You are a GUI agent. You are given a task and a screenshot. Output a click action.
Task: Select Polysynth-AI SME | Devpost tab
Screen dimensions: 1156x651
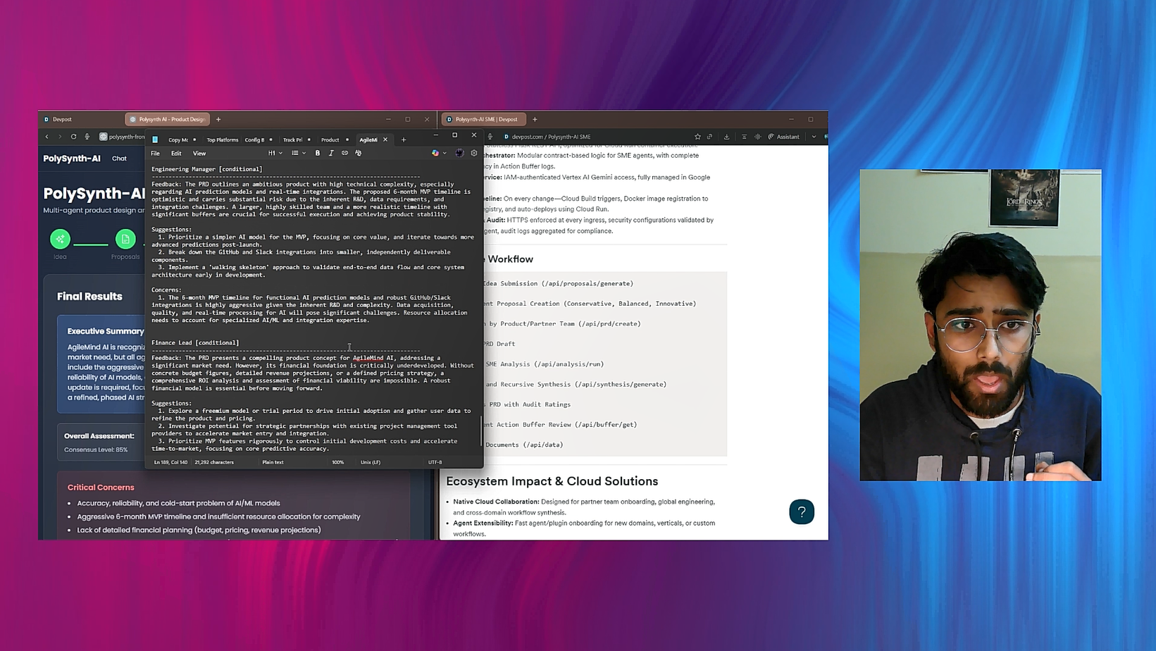click(x=485, y=119)
